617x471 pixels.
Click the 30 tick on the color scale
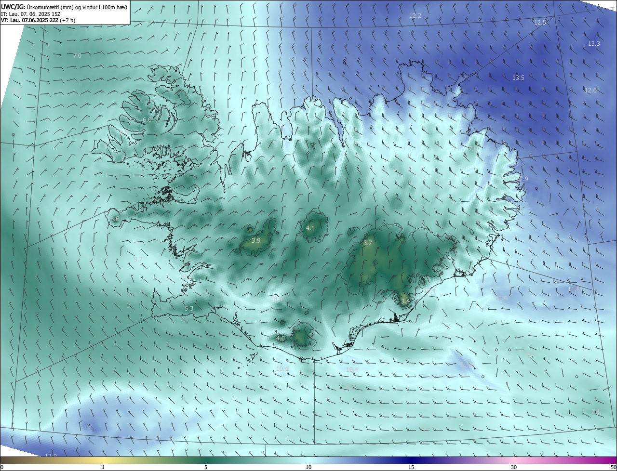click(514, 467)
